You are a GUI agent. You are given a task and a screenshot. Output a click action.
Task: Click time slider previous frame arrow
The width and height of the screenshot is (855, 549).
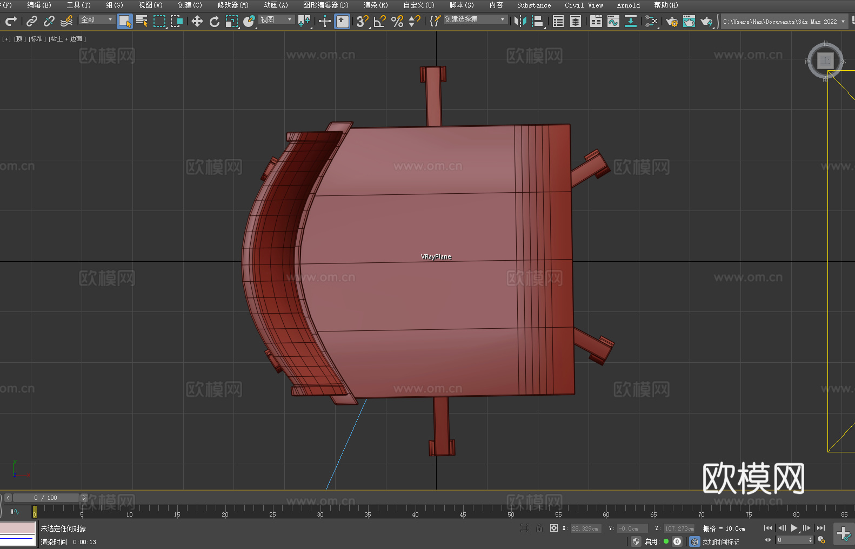point(8,498)
